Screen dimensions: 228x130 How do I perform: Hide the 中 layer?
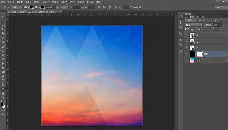186,48
